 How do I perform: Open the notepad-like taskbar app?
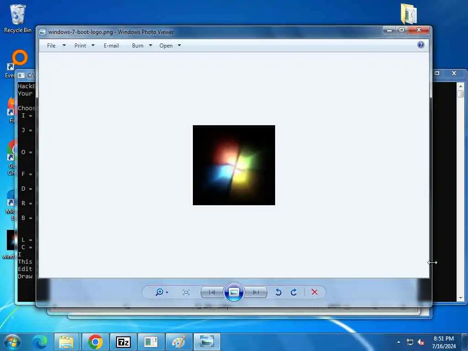151,342
